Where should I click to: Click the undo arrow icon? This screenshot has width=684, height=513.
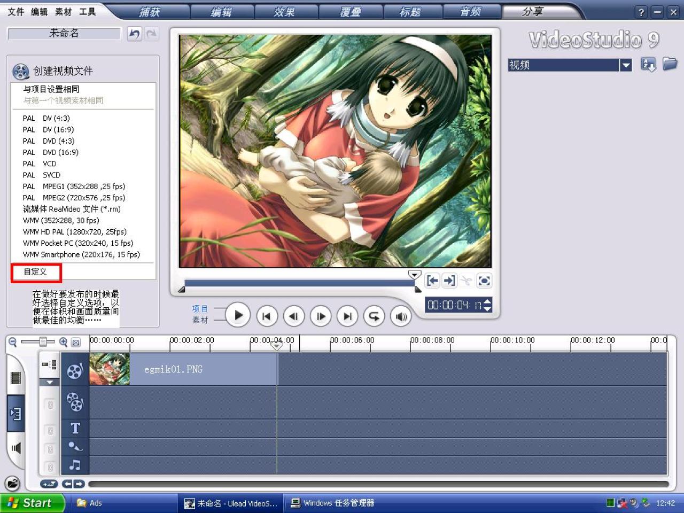[x=134, y=34]
